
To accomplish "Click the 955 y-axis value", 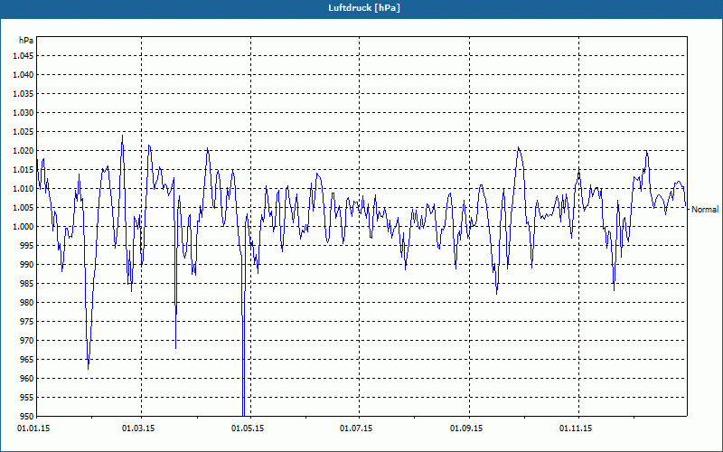I will pos(27,398).
